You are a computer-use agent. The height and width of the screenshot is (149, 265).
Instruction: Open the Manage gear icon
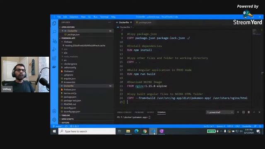pos(54,120)
